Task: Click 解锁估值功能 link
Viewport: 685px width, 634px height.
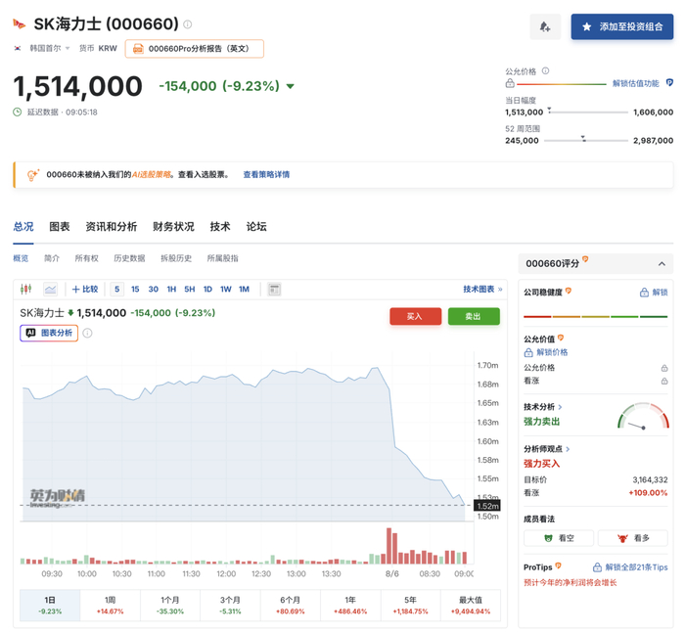Action: click(636, 83)
